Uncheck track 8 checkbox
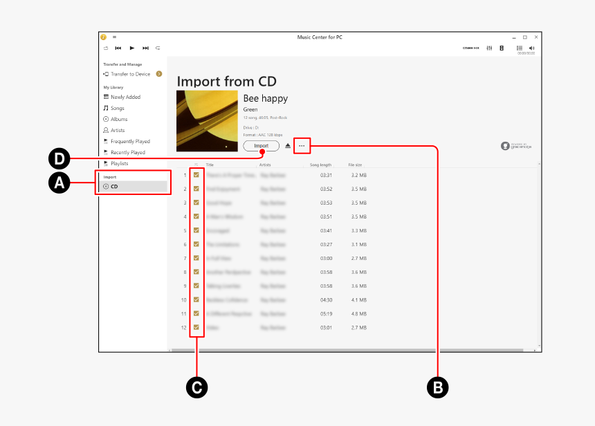The width and height of the screenshot is (595, 426). [196, 272]
